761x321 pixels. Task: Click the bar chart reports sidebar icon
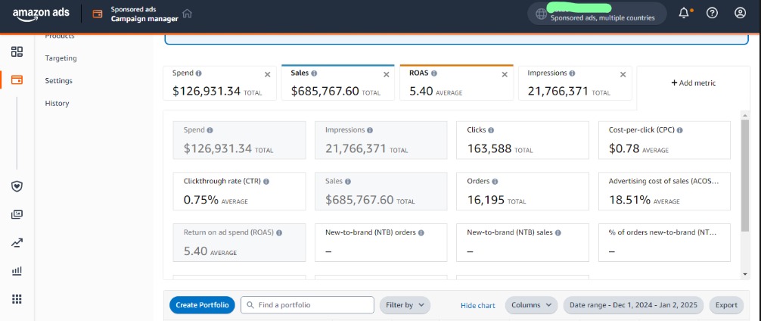(17, 270)
